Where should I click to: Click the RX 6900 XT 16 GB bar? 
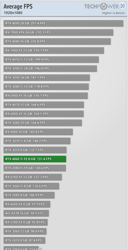point(45,96)
